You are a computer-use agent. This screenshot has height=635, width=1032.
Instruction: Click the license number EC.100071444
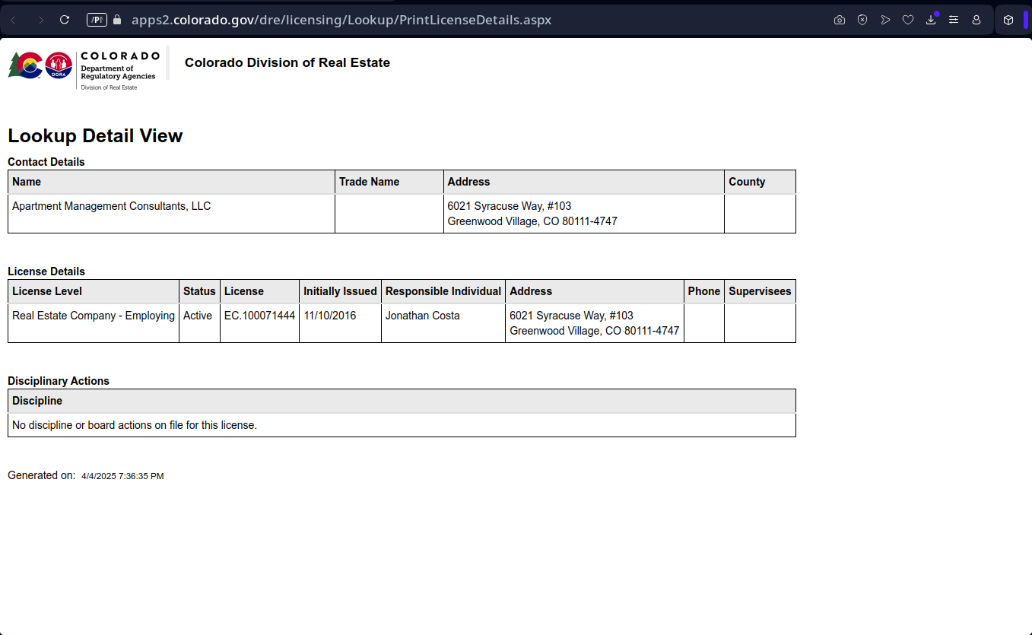click(x=259, y=316)
